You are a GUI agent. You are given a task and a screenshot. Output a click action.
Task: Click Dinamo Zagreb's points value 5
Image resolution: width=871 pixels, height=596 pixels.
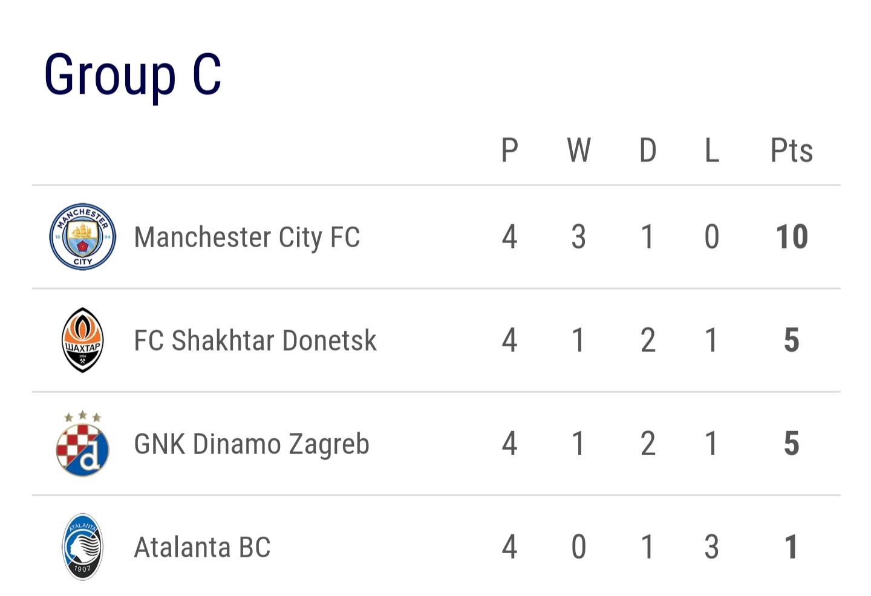(792, 443)
